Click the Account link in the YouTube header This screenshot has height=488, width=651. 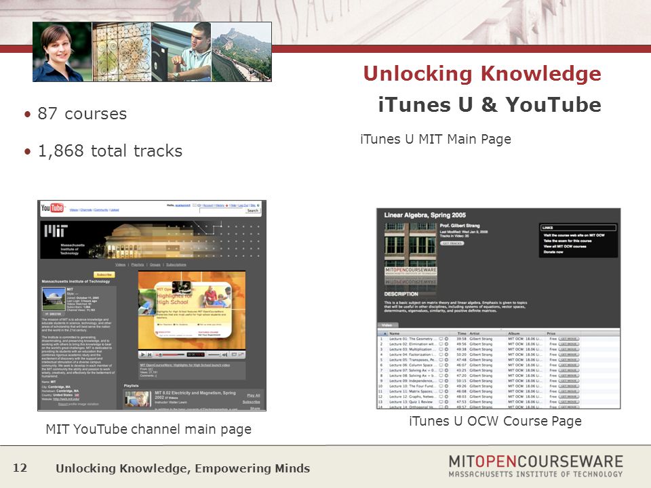[208, 205]
